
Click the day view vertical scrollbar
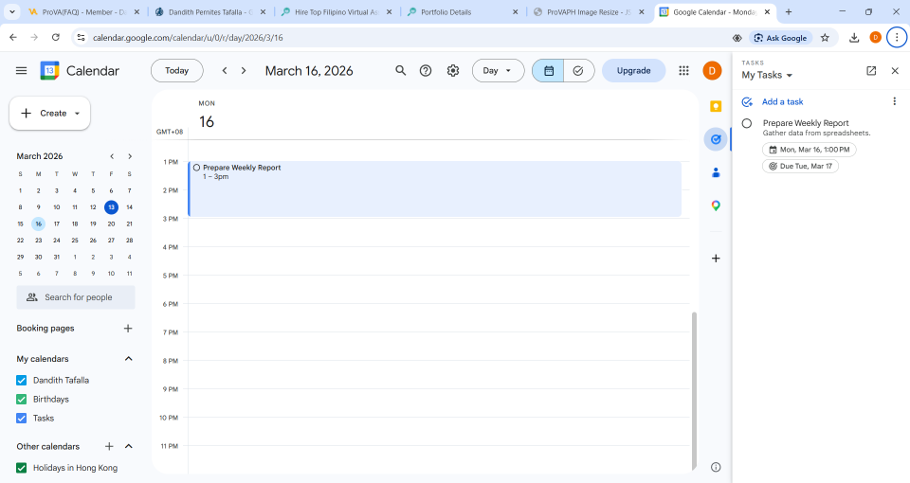tap(694, 391)
